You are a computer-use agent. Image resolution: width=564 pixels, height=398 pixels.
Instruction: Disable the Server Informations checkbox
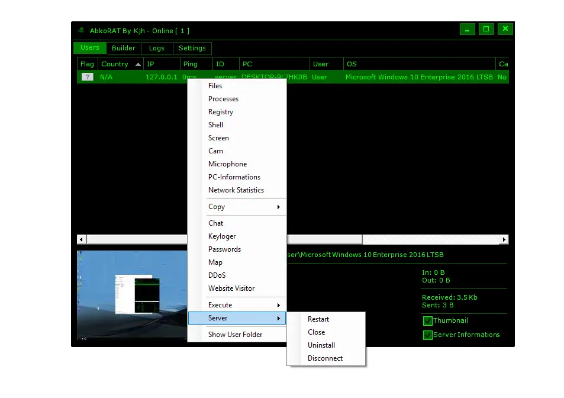tap(427, 335)
